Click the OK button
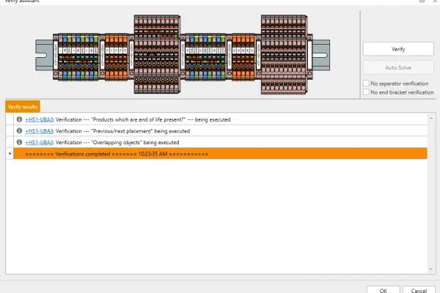440x293 pixels. tap(384, 289)
